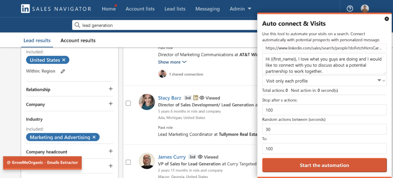Screen dimensions: 393x178
Task: Edit the Within: Region pencil icon
Action: pyautogui.click(x=63, y=71)
